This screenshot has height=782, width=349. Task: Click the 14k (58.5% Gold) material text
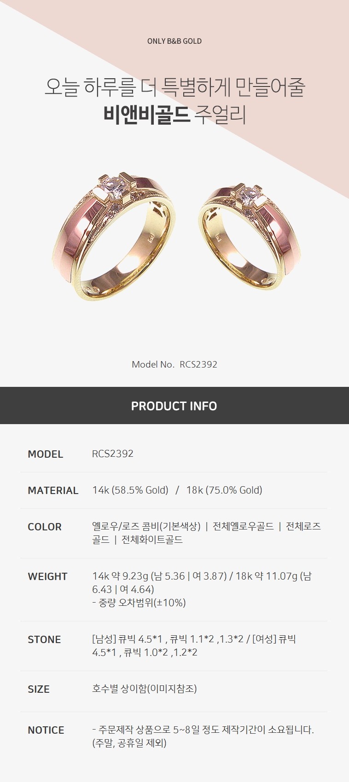[x=130, y=490]
